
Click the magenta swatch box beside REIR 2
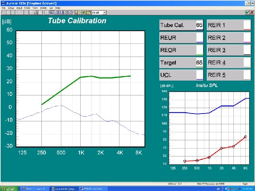click(247, 38)
